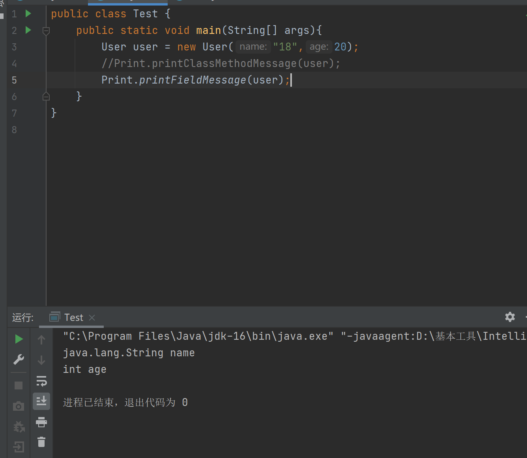Click the "age:" parameter hint
The image size is (527, 458).
tap(319, 47)
